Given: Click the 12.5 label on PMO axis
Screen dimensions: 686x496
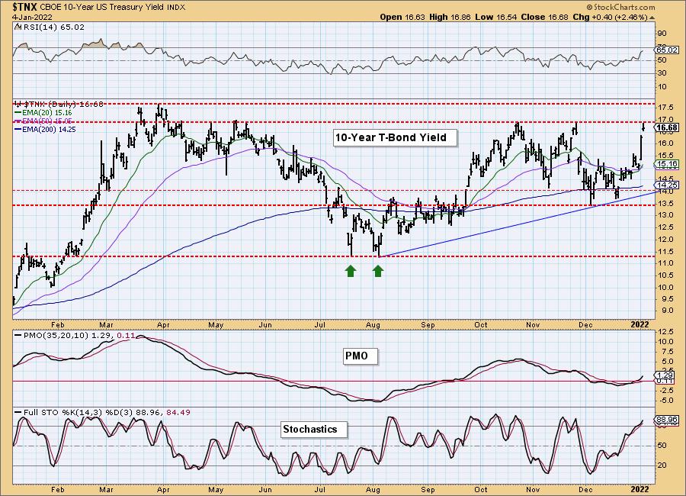Looking at the screenshot, I should [665, 332].
